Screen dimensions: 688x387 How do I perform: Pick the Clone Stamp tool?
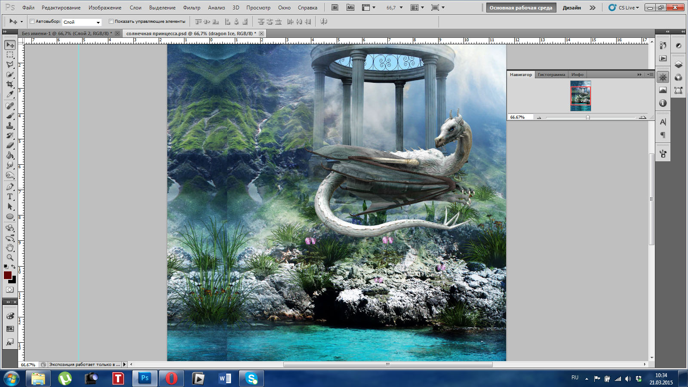[x=10, y=126]
